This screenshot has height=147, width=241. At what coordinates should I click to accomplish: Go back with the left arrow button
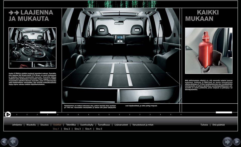point(13,142)
